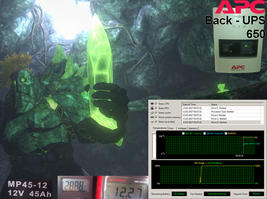Click the Remaining Battery label

(x=161, y=194)
